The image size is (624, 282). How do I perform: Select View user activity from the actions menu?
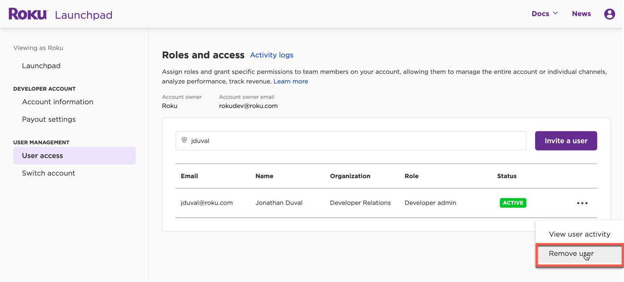(x=578, y=234)
